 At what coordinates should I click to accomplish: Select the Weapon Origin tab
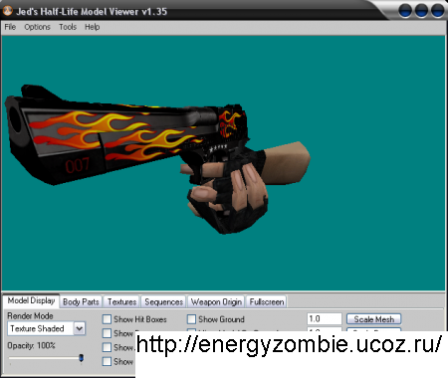pyautogui.click(x=216, y=301)
